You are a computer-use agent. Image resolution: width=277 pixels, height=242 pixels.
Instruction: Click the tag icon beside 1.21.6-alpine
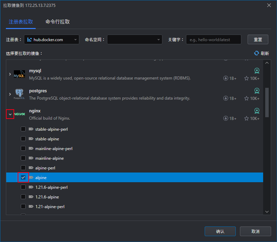(x=31, y=197)
